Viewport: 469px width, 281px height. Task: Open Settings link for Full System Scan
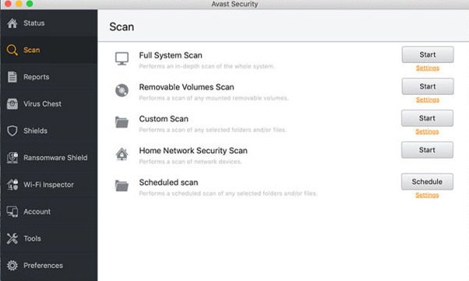coord(428,68)
